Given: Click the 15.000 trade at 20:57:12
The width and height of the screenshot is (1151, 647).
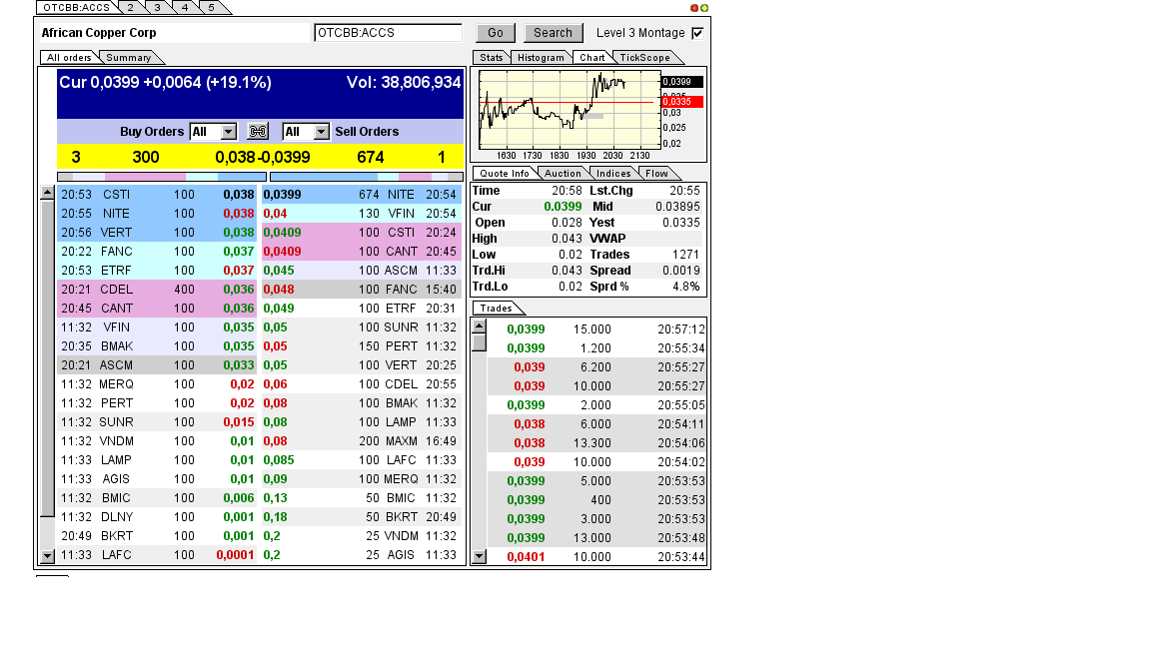Looking at the screenshot, I should coord(596,329).
